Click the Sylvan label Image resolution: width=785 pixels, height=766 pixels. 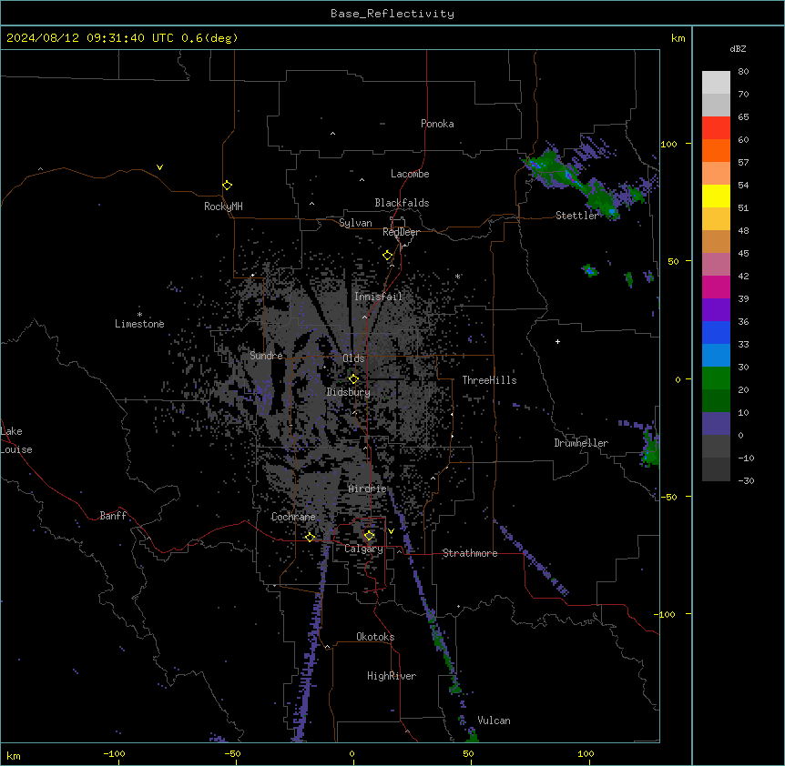[x=355, y=223]
